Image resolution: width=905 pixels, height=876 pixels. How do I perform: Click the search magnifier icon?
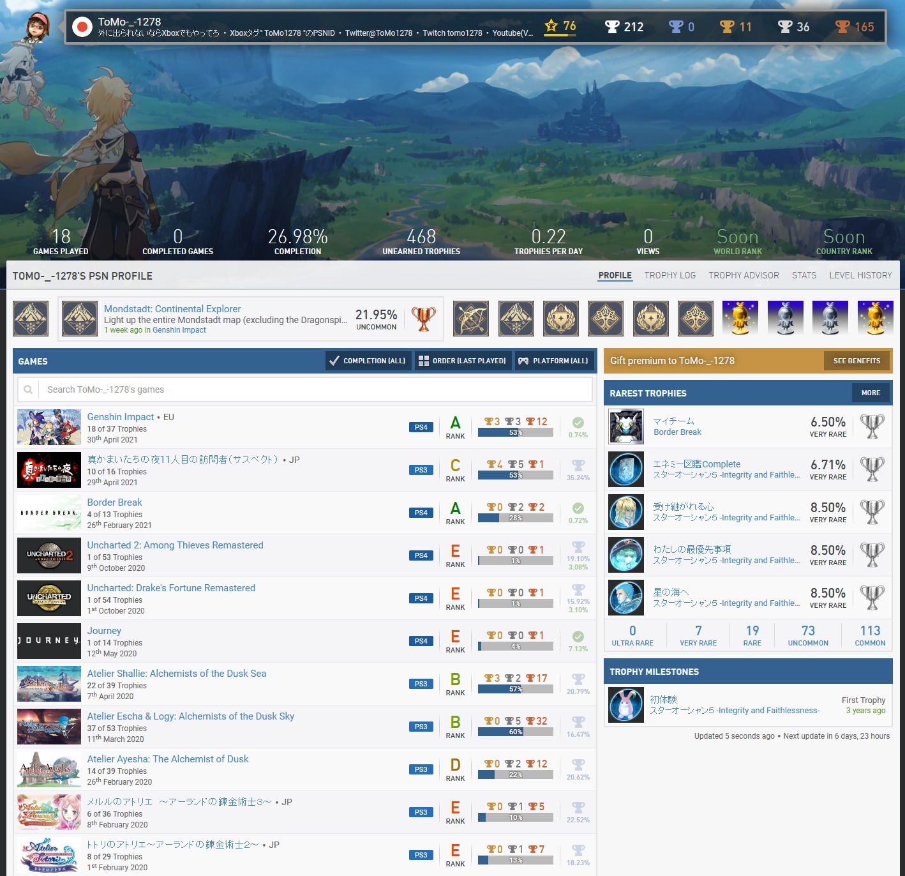click(28, 389)
